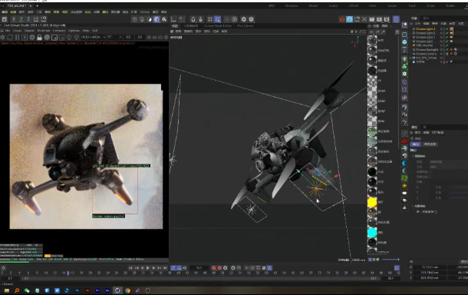Toggle the Z axis lock
Screen dimensions: 468x295
tap(28, 19)
